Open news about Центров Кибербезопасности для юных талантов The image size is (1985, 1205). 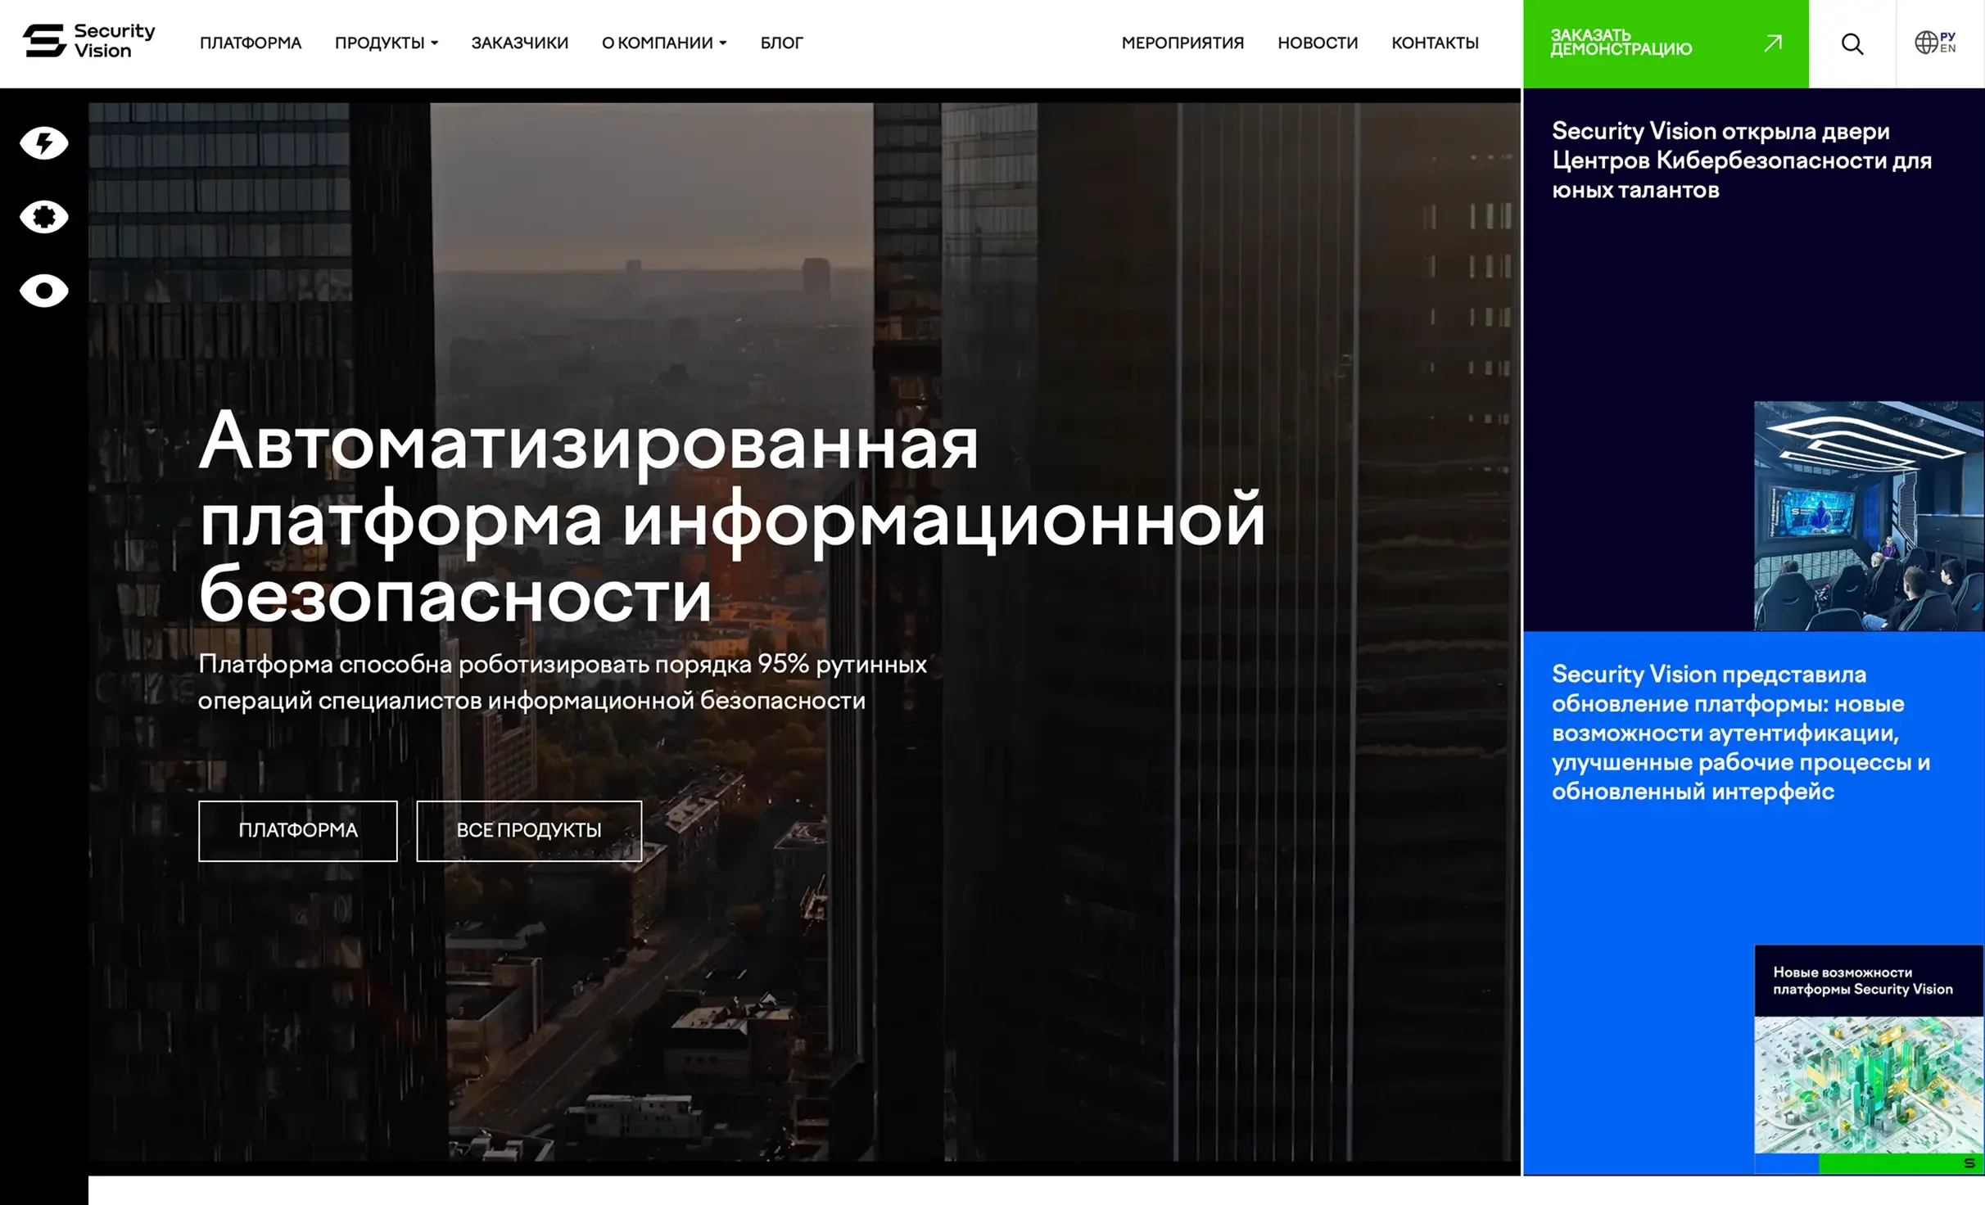pos(1740,160)
